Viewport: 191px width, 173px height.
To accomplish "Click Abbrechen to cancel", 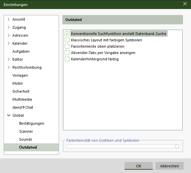I will tap(170, 166).
